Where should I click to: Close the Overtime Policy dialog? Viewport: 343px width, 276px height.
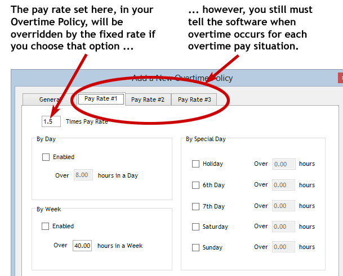pyautogui.click(x=340, y=78)
